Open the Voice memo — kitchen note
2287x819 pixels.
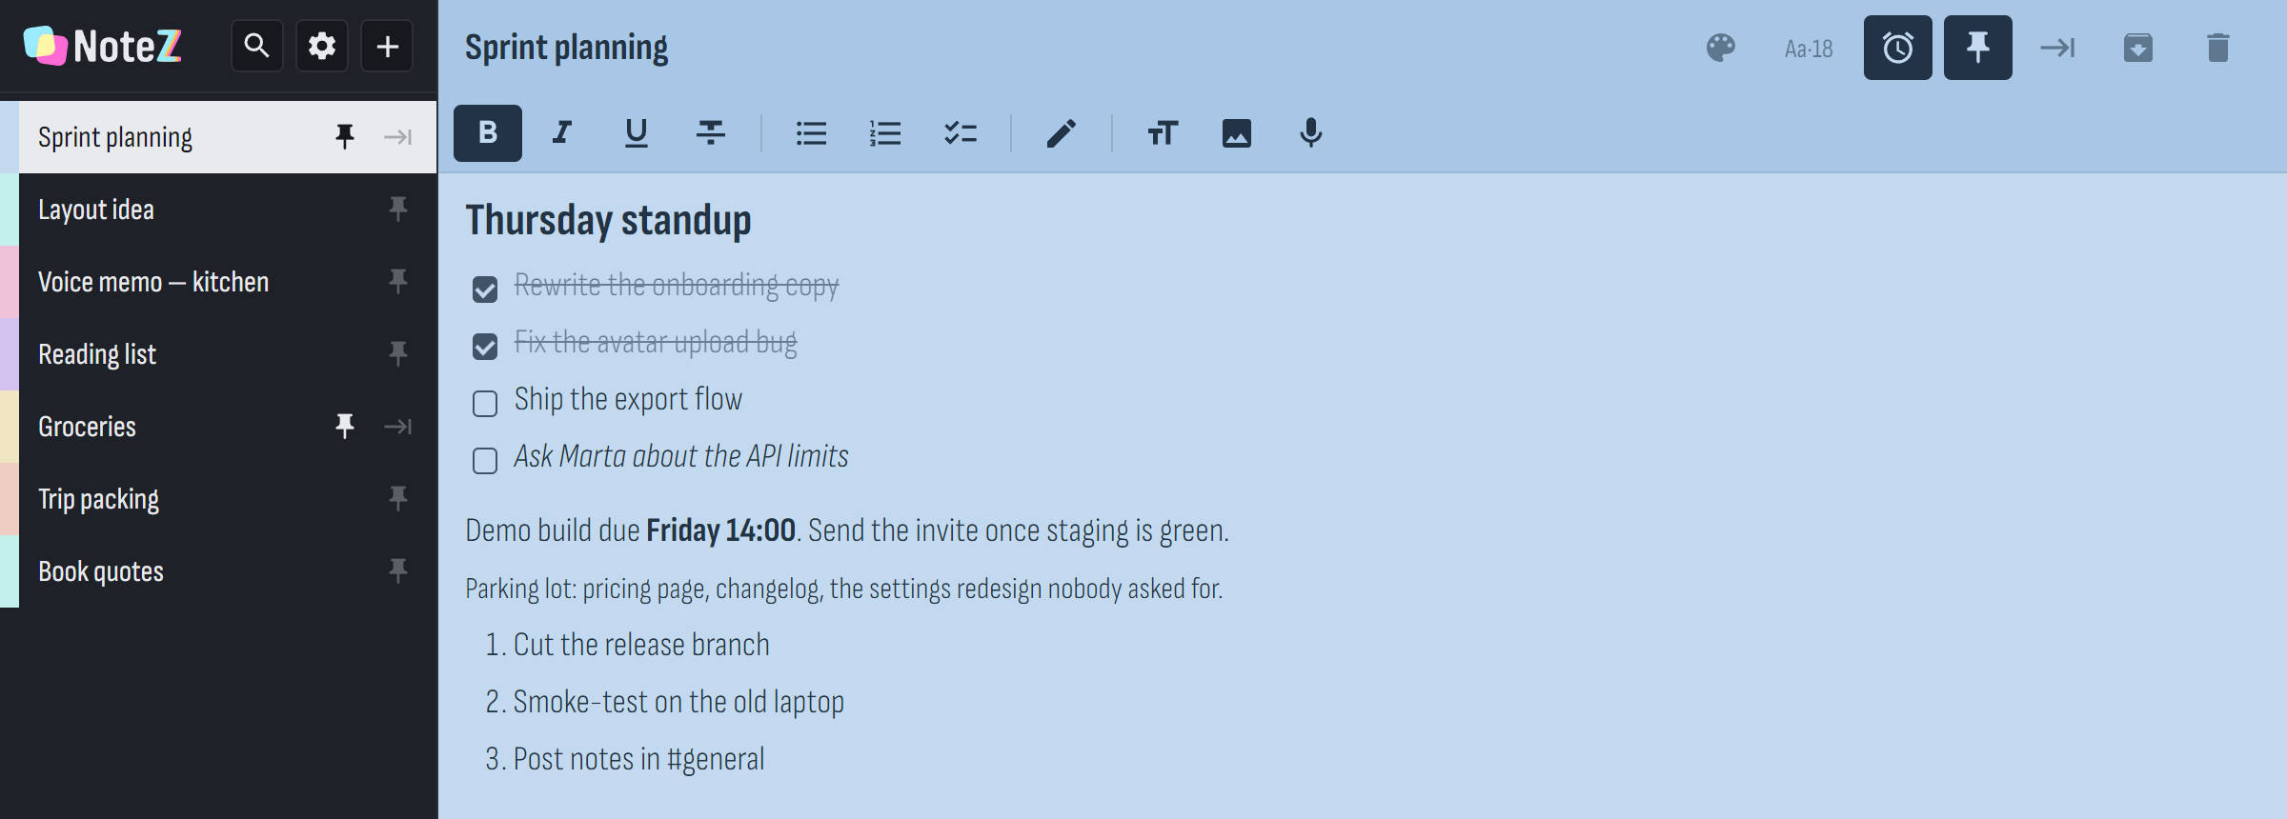(x=218, y=282)
